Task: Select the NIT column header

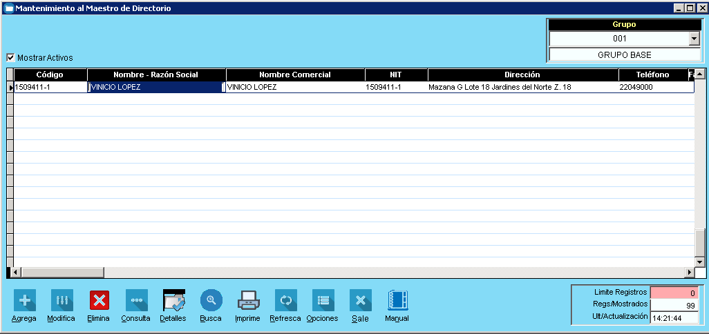Action: click(396, 75)
